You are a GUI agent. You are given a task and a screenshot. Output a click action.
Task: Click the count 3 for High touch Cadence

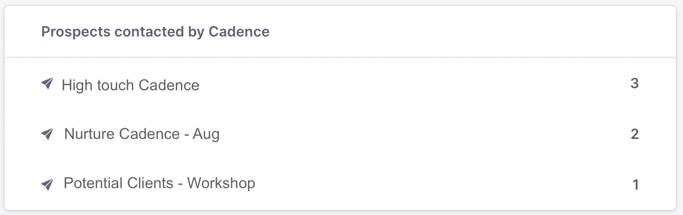(x=634, y=84)
